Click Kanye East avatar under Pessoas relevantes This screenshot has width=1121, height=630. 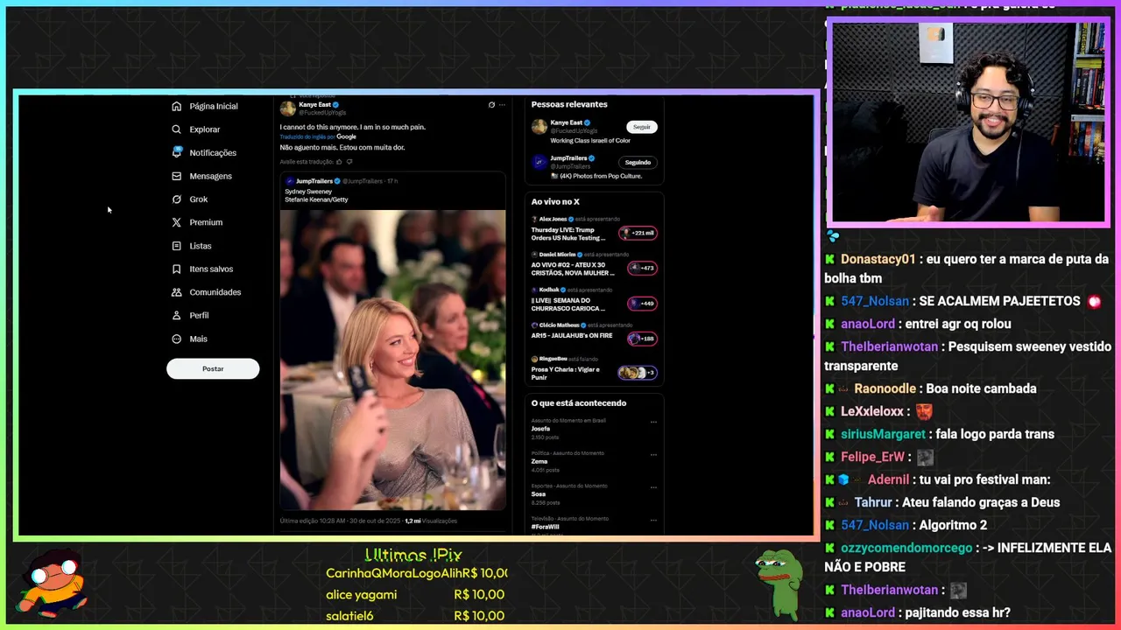[539, 127]
